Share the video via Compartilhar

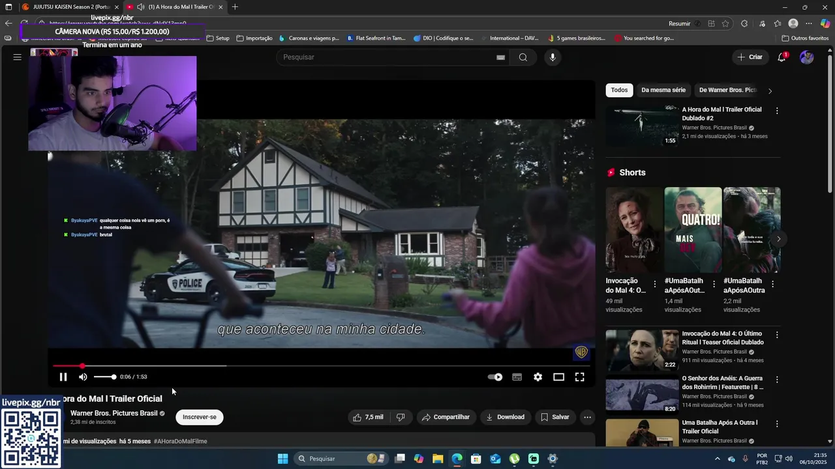tap(446, 417)
